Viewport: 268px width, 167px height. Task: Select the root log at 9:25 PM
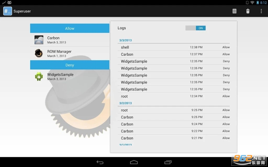coord(174,110)
